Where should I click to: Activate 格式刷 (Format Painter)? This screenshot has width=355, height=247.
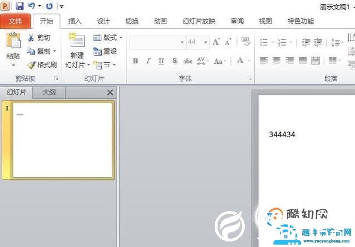coord(42,65)
